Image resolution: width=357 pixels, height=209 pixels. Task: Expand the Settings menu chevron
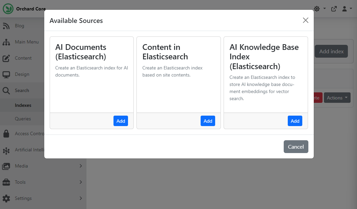click(x=81, y=198)
